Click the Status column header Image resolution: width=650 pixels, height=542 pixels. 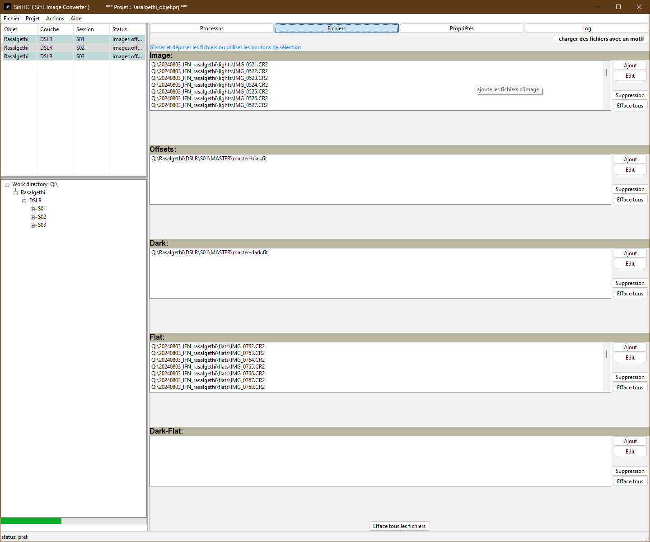click(x=128, y=29)
